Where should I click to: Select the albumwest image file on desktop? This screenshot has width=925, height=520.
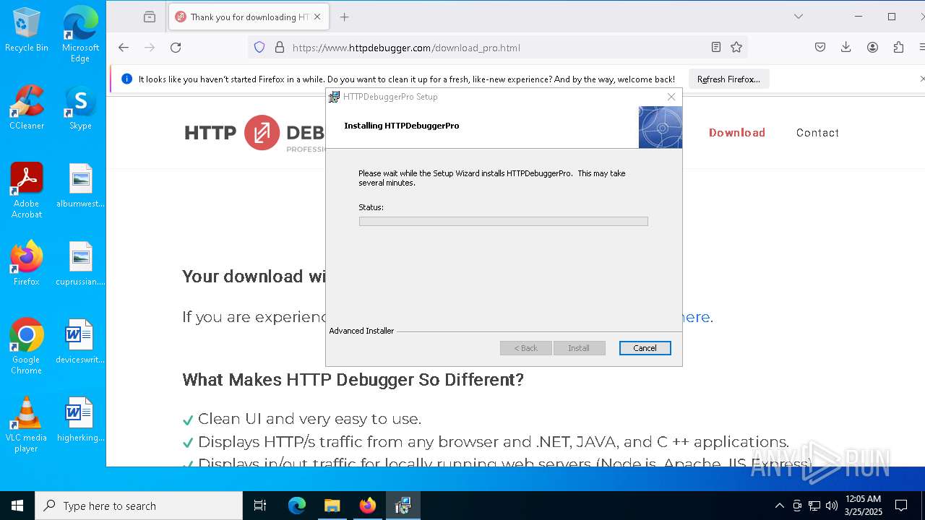[80, 186]
